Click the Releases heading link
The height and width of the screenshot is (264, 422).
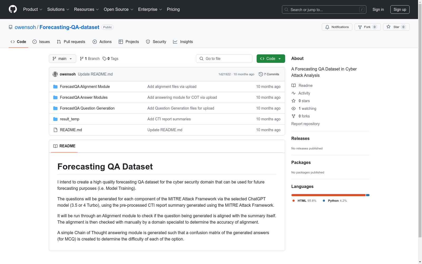300,138
